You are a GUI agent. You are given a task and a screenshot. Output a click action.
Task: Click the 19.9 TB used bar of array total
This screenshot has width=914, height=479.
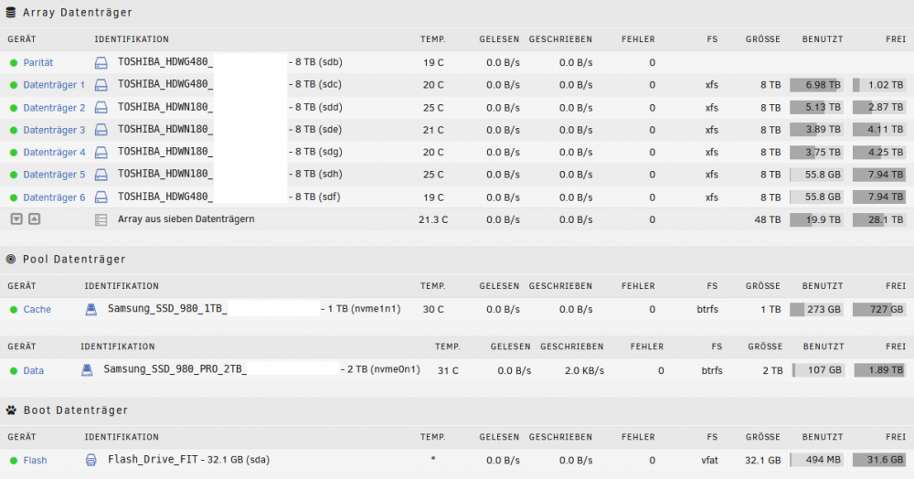[816, 219]
